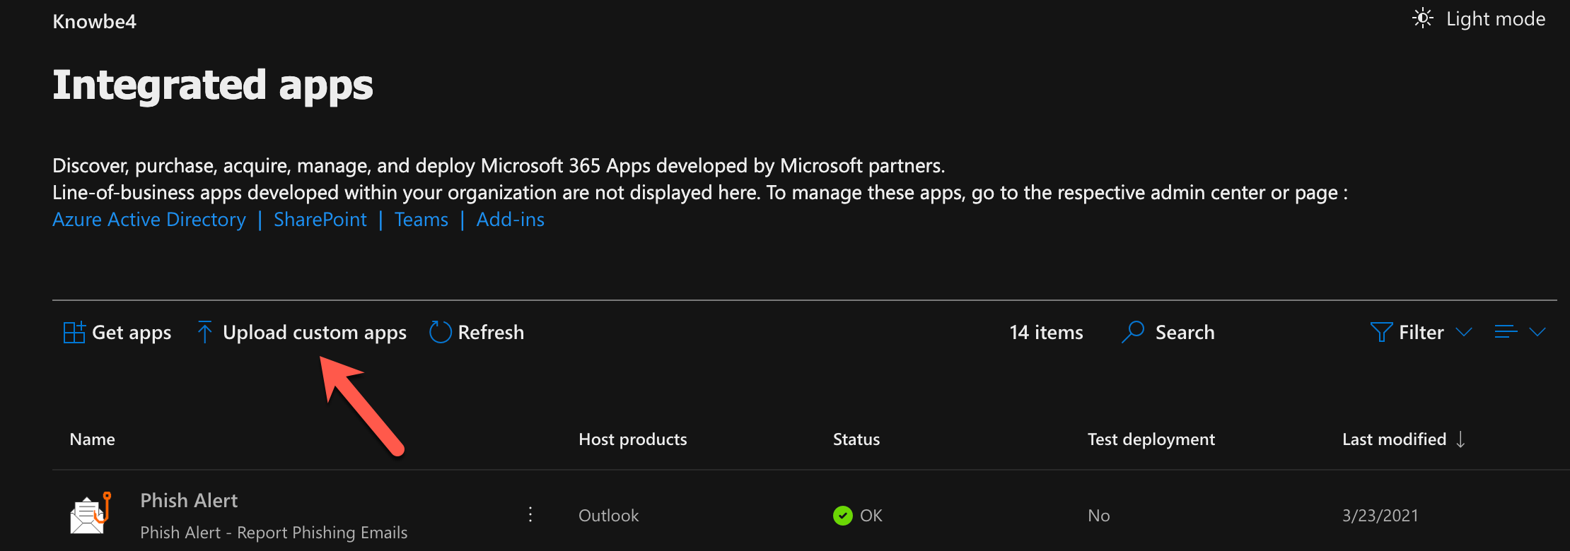
Task: Click the upload arrow icon
Action: [x=205, y=332]
